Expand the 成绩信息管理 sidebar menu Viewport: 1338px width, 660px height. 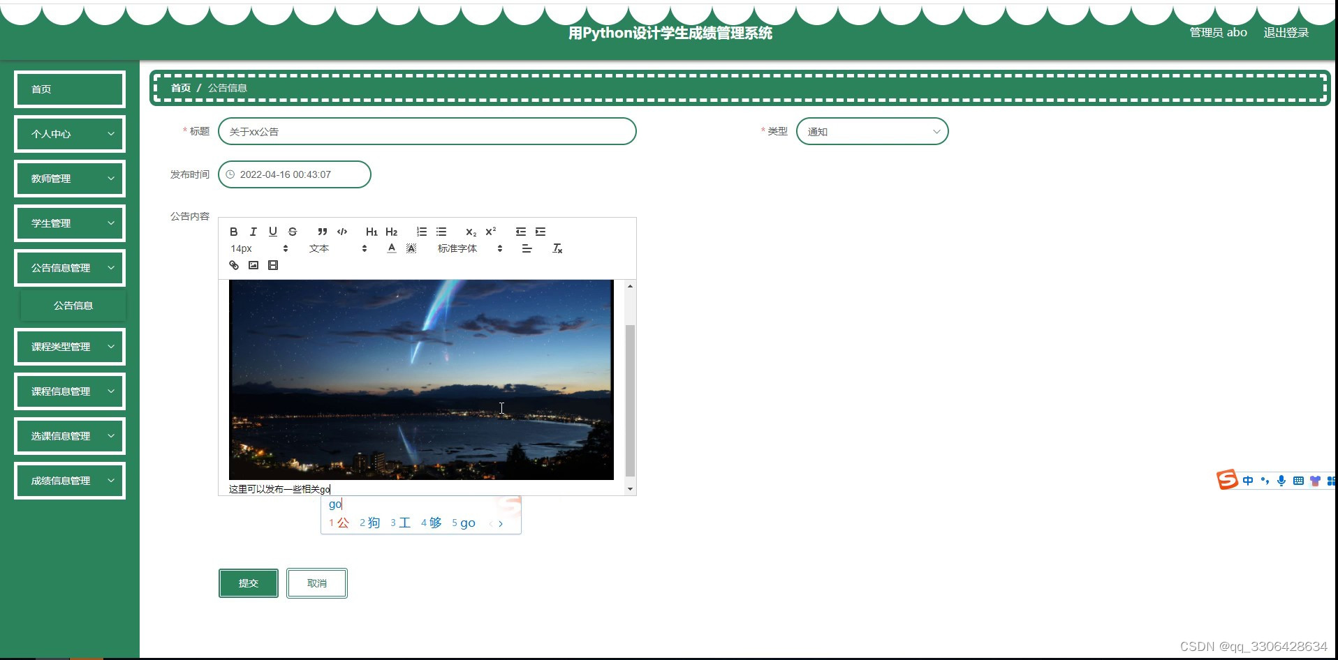(x=70, y=481)
